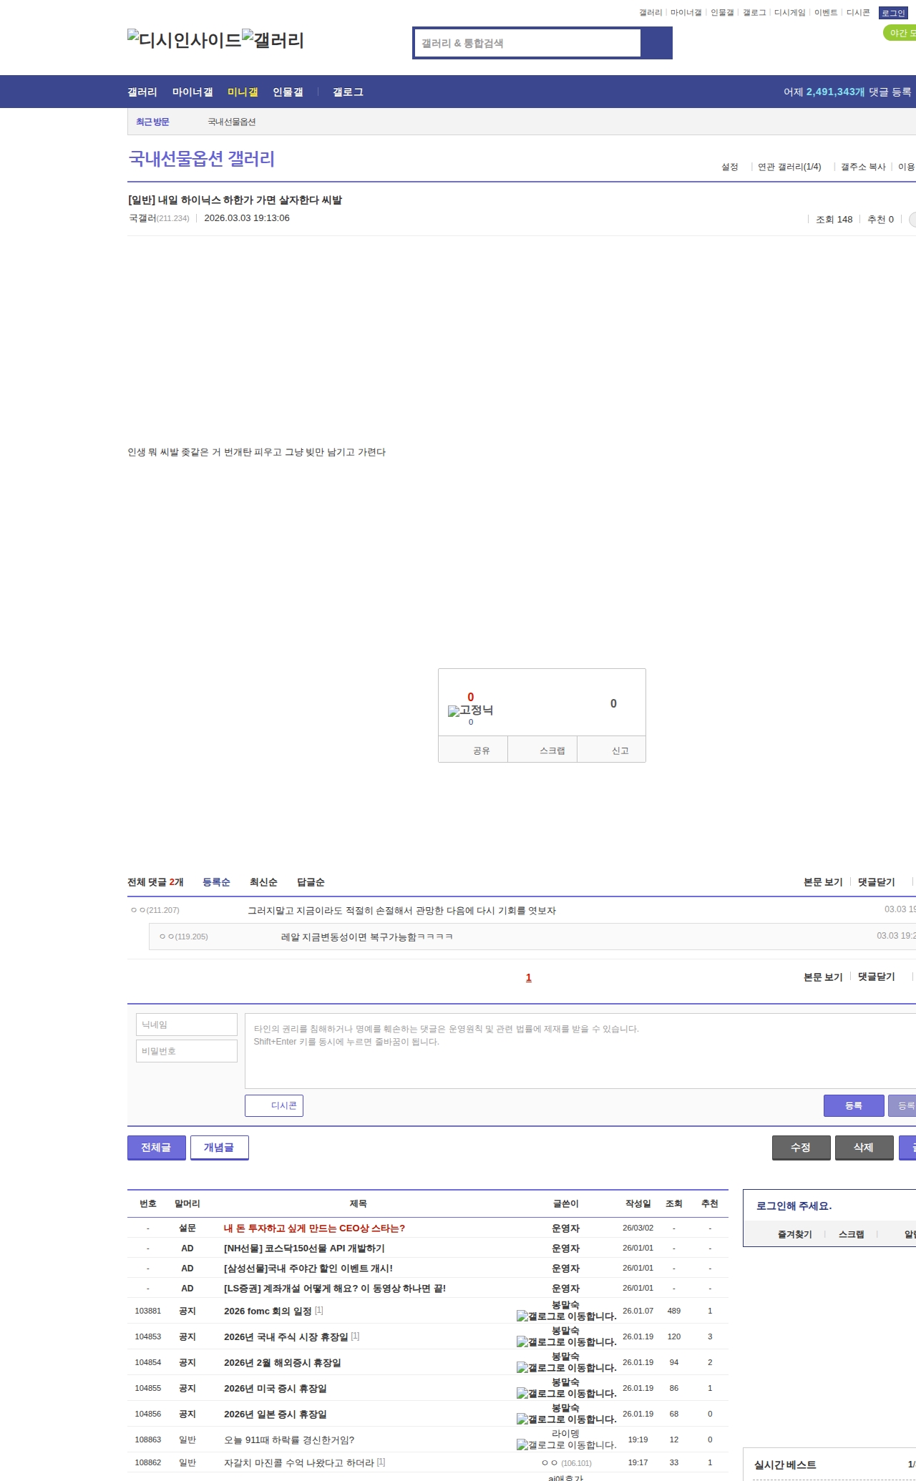The height and width of the screenshot is (1481, 916).
Task: Click the 실시간 베스트 heading
Action: click(x=785, y=1465)
